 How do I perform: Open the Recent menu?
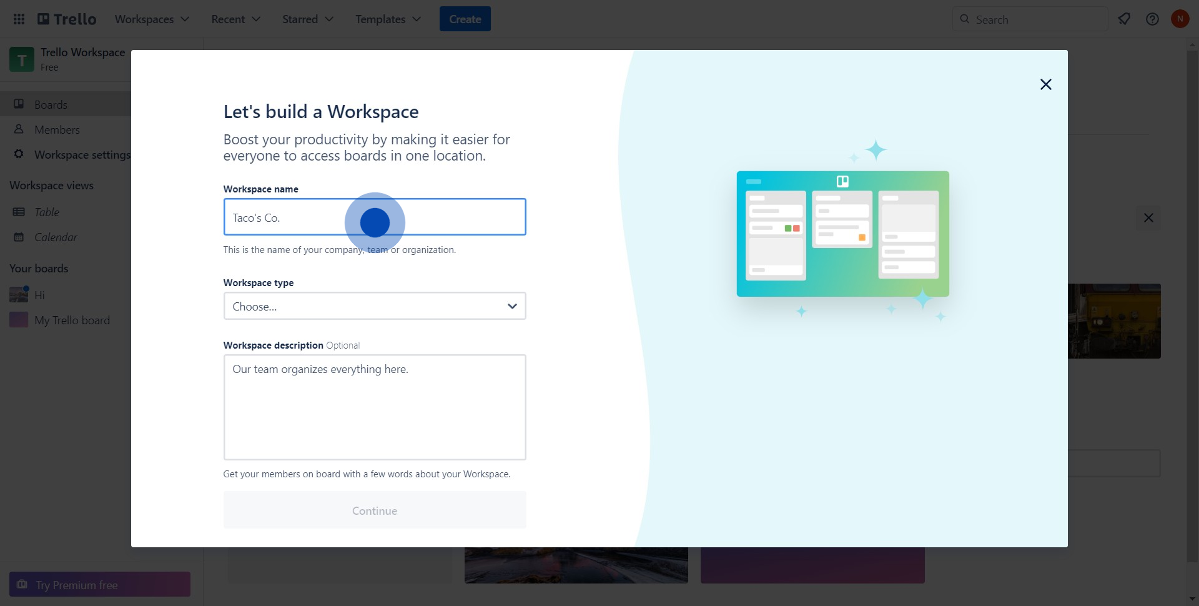click(x=235, y=19)
